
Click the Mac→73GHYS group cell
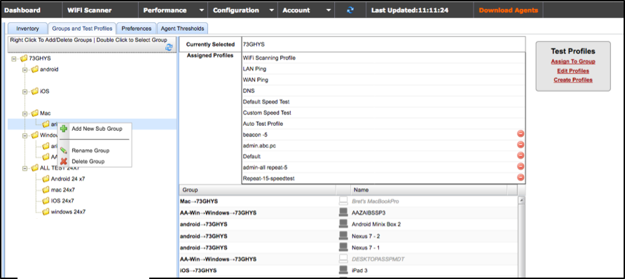pos(199,201)
